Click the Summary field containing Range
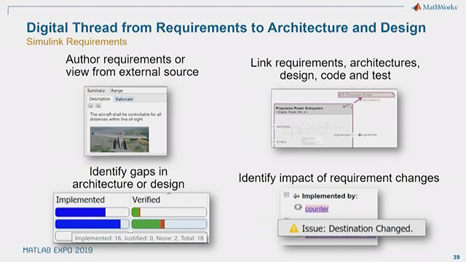The width and height of the screenshot is (466, 262). (138, 90)
